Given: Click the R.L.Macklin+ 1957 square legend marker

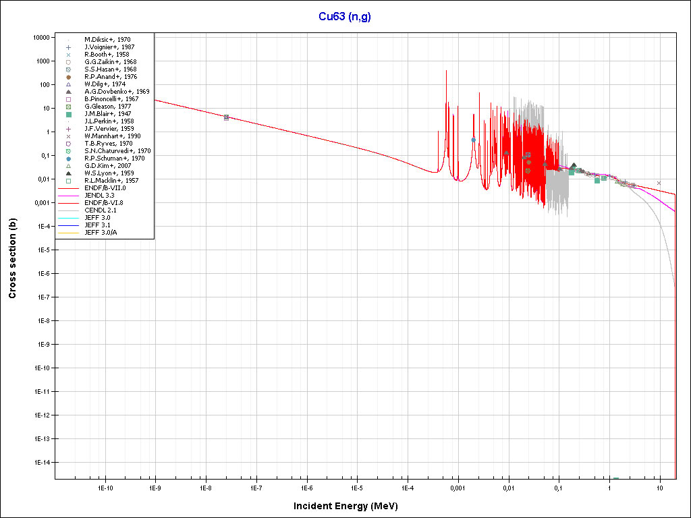Looking at the screenshot, I should coord(68,181).
